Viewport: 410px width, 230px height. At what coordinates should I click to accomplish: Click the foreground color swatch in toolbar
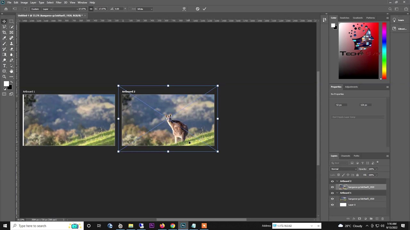[6, 84]
